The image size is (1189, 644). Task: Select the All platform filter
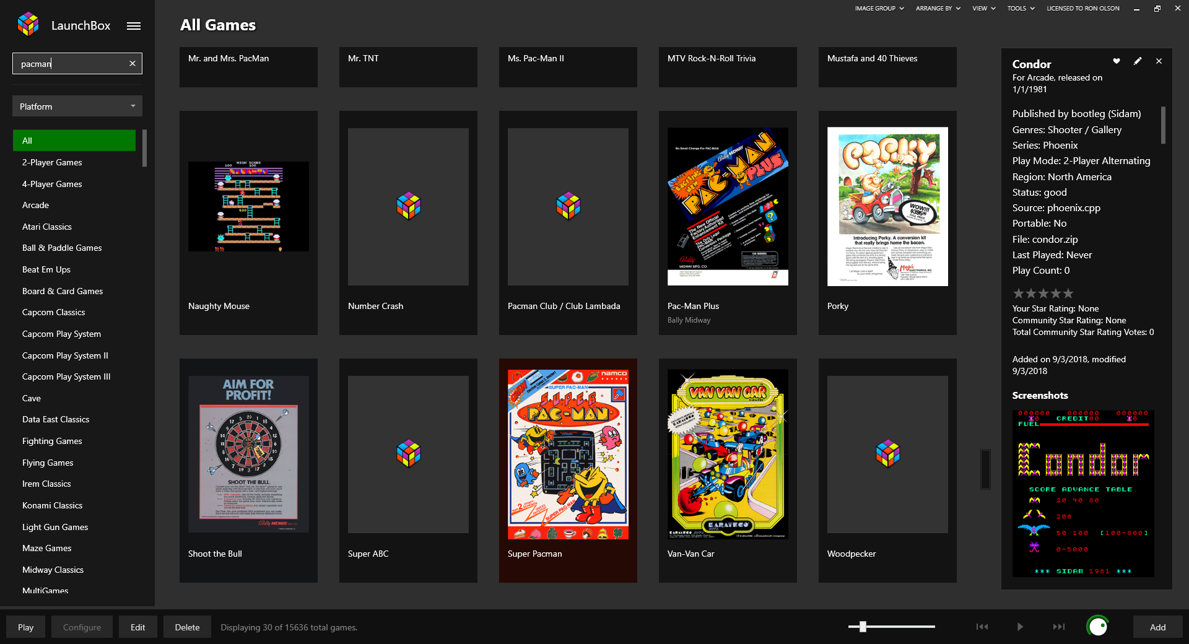[x=74, y=141]
